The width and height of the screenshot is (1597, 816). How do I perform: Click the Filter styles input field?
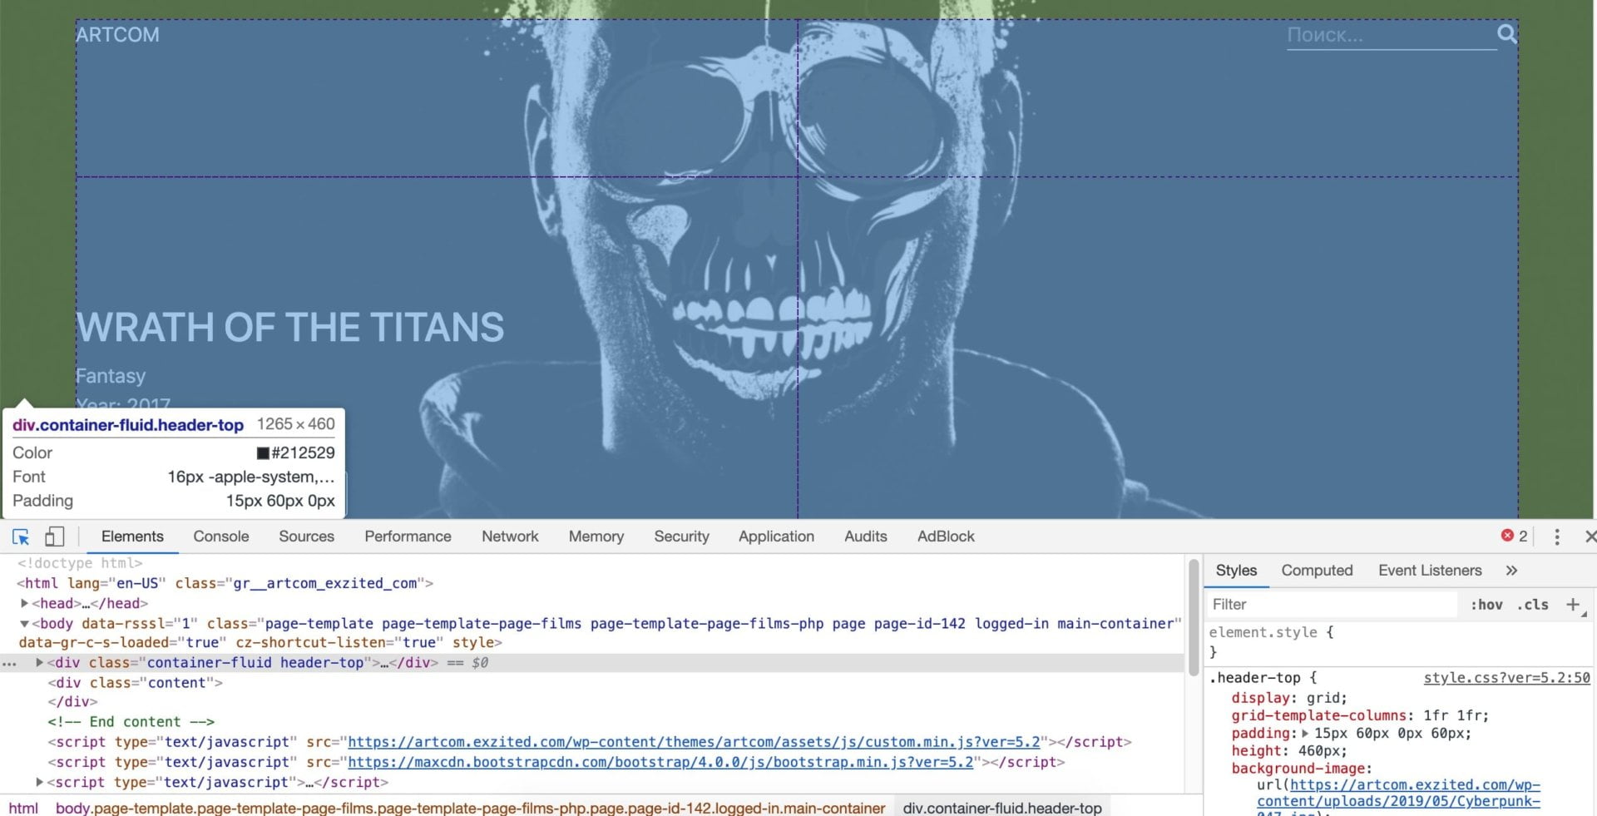1331,605
